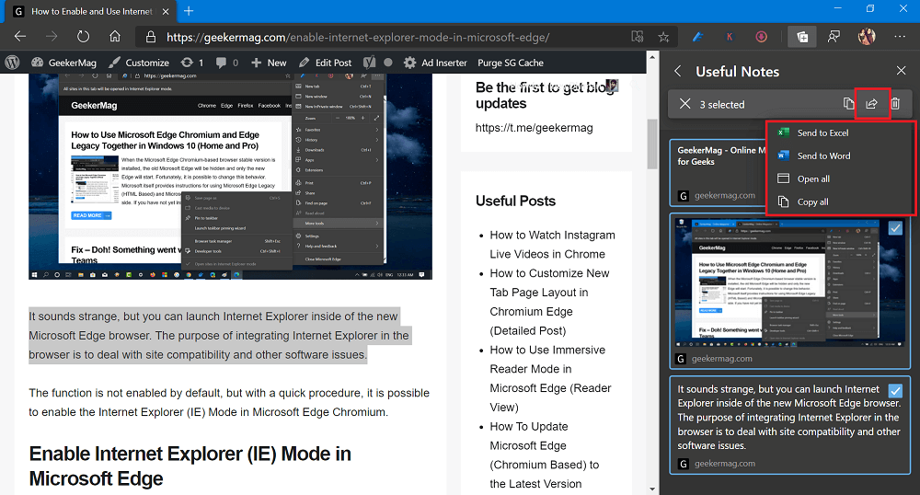Add page to favorites with star icon
The image size is (920, 495).
[x=663, y=37]
